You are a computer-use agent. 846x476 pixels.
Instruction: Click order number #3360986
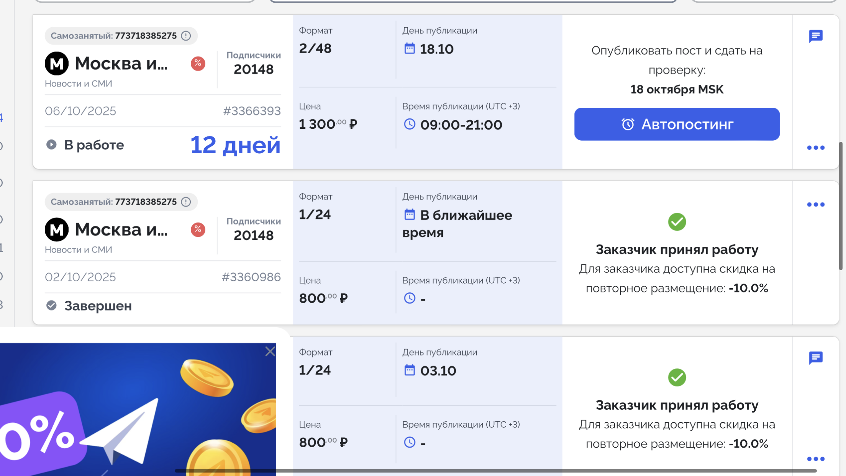point(251,277)
